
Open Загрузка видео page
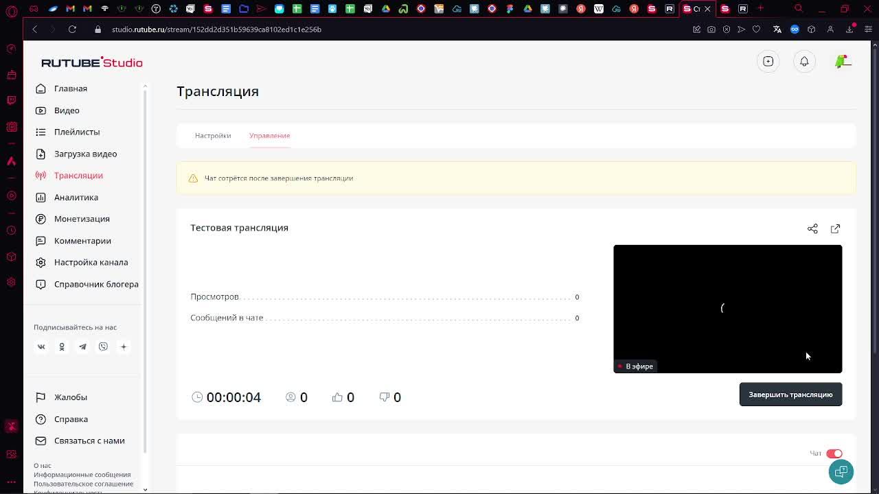[x=85, y=154]
